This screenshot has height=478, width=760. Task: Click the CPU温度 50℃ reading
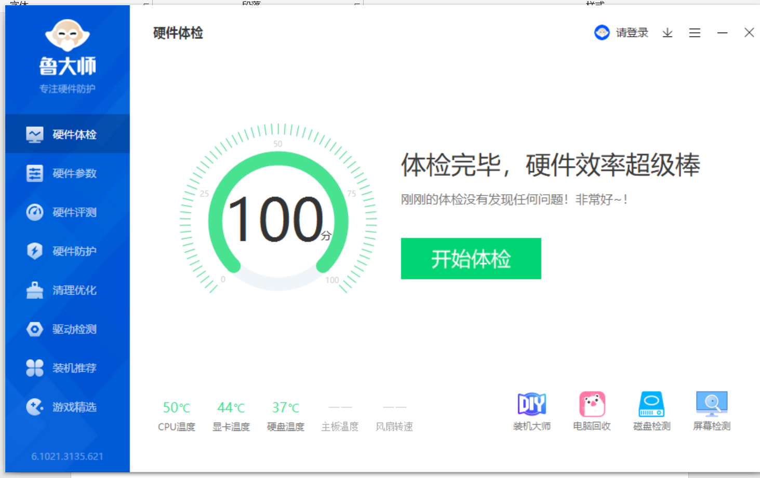tap(177, 416)
